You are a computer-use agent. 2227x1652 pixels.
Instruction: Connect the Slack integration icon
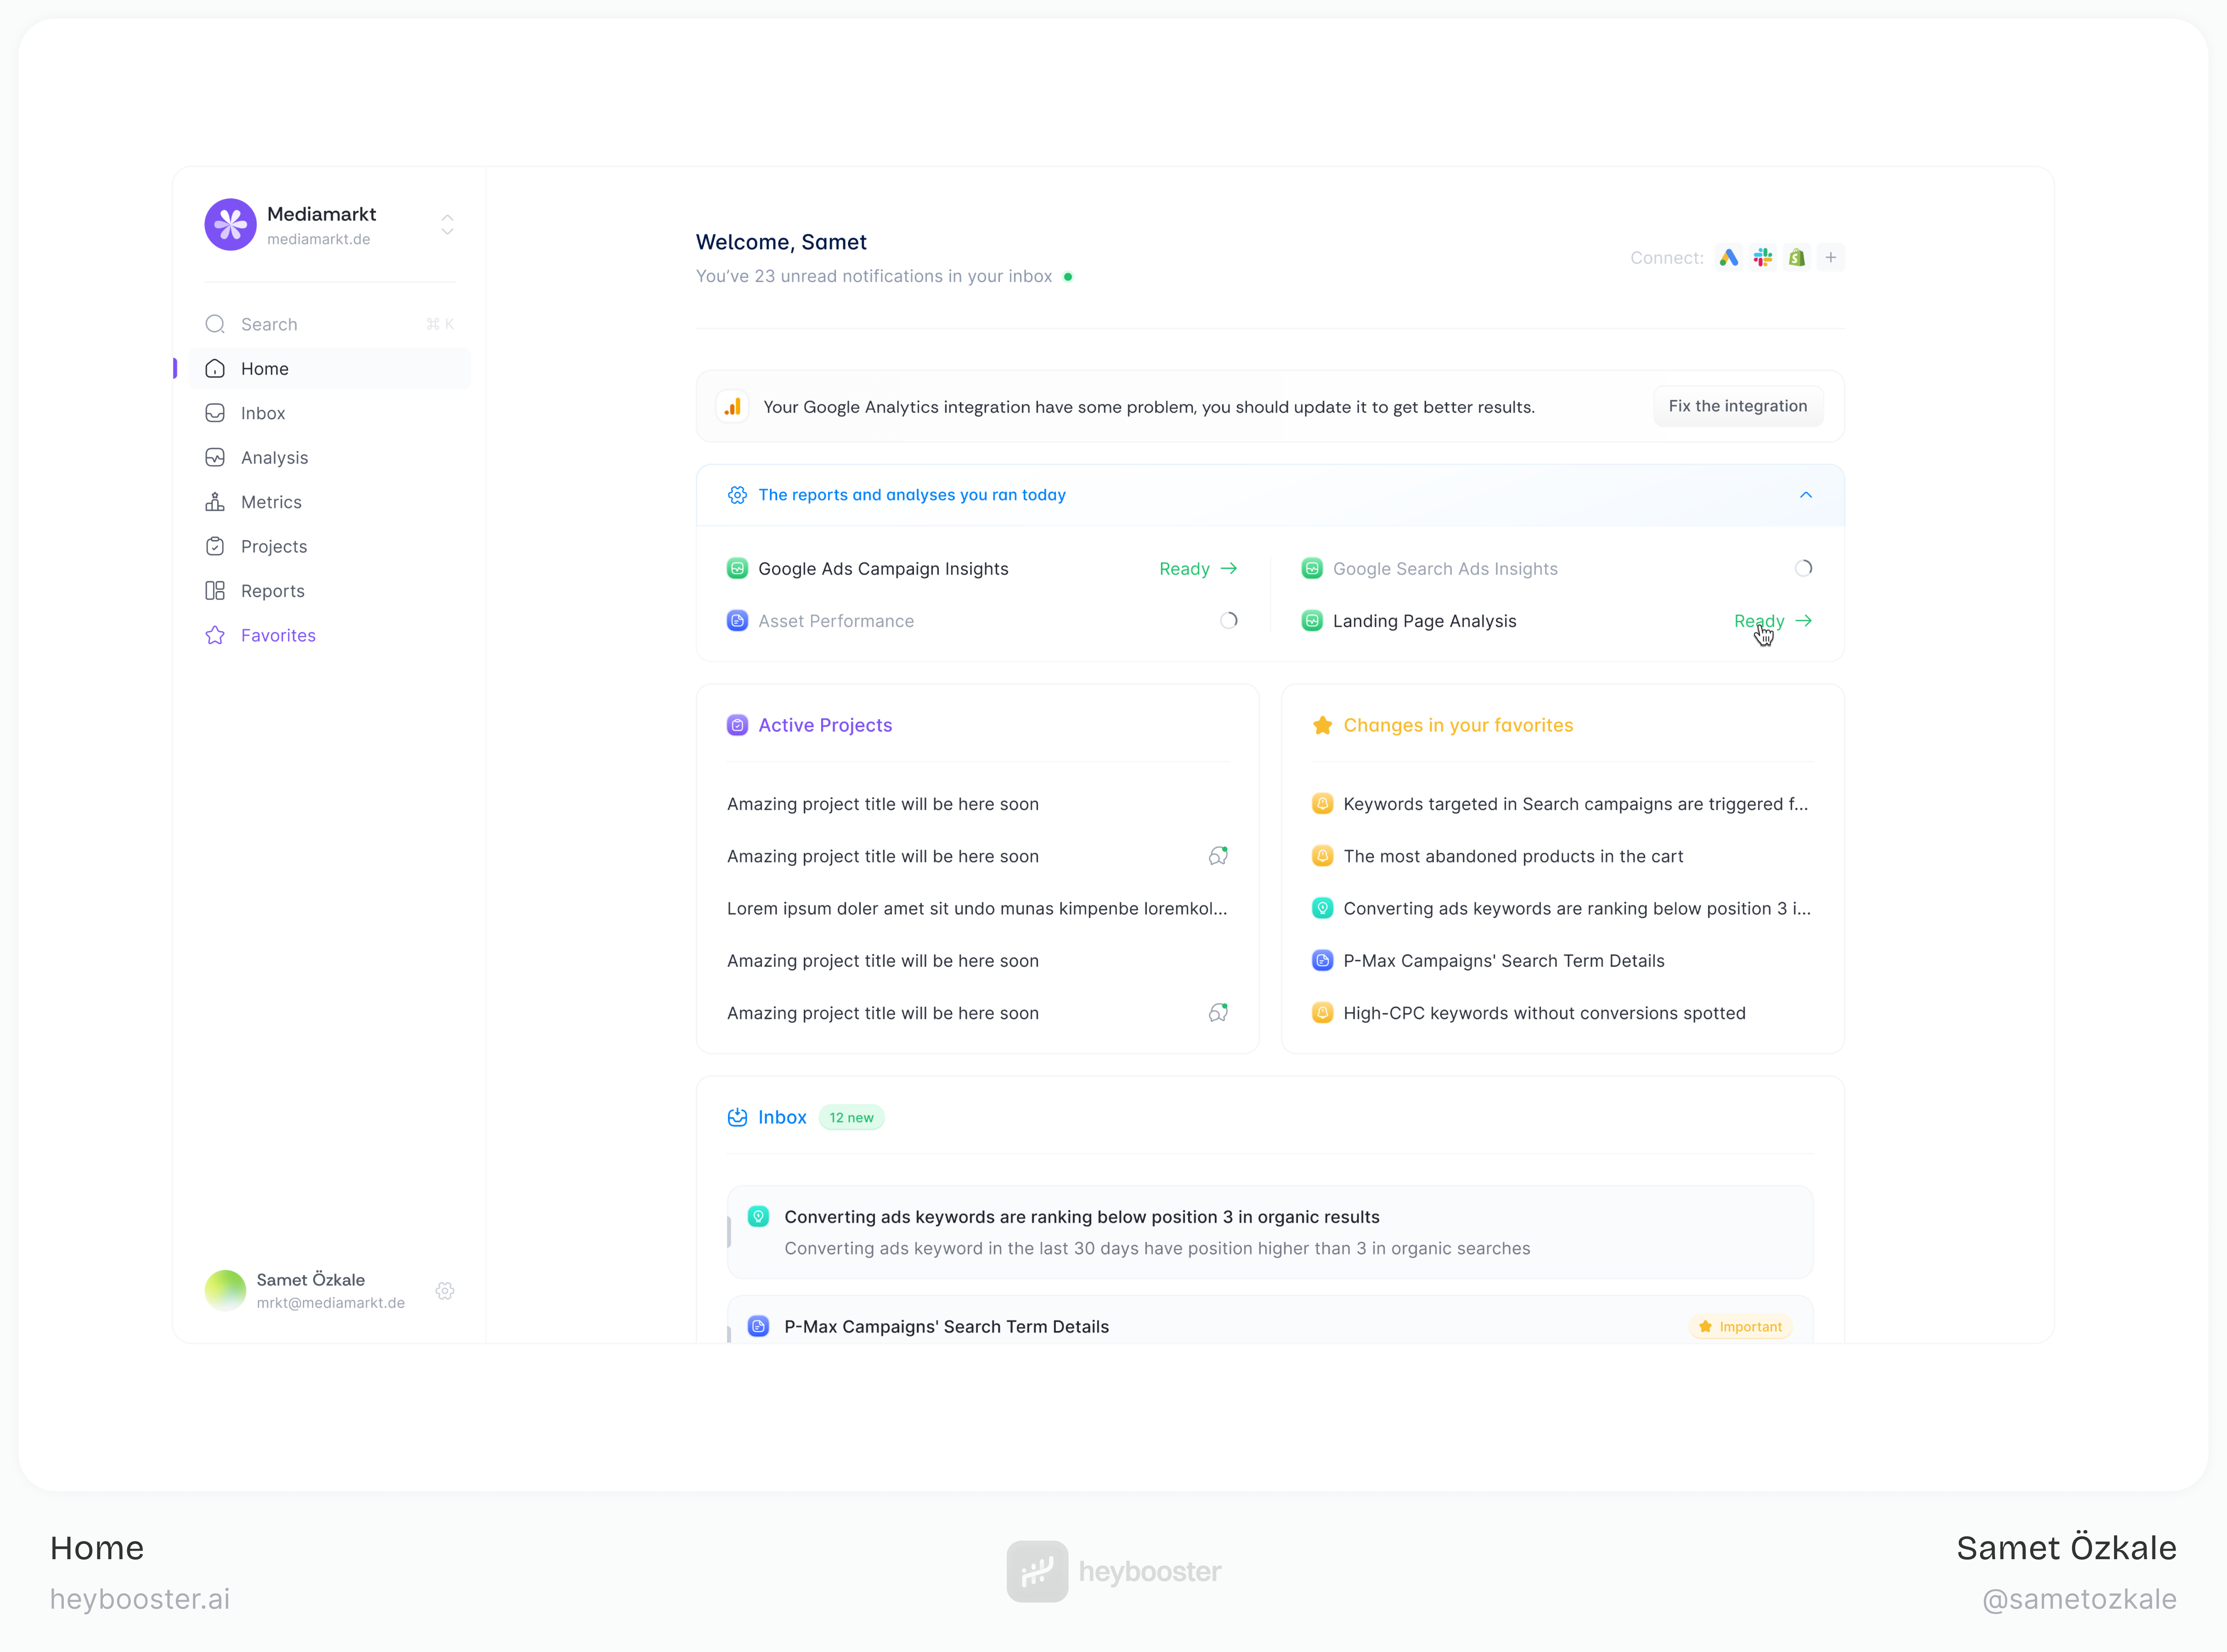[1762, 257]
